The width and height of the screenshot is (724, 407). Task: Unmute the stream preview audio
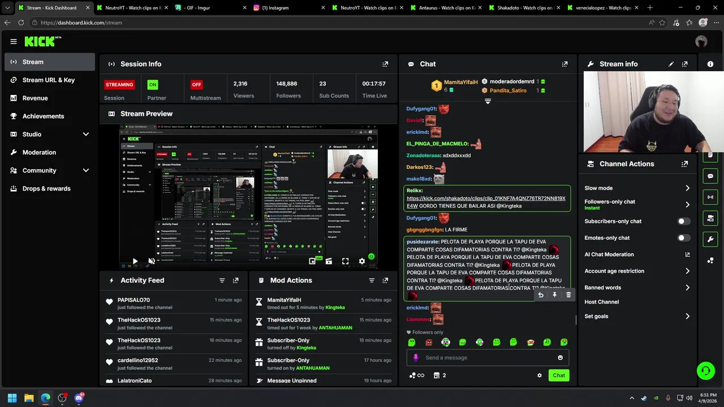click(152, 261)
